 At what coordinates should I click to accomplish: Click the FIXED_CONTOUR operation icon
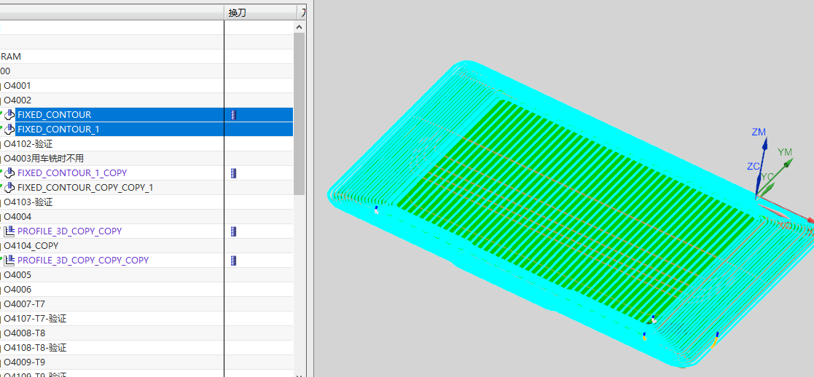click(x=9, y=115)
